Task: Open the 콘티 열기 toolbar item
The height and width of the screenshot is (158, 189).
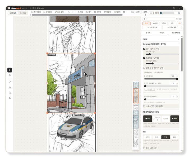Action: tap(48, 12)
